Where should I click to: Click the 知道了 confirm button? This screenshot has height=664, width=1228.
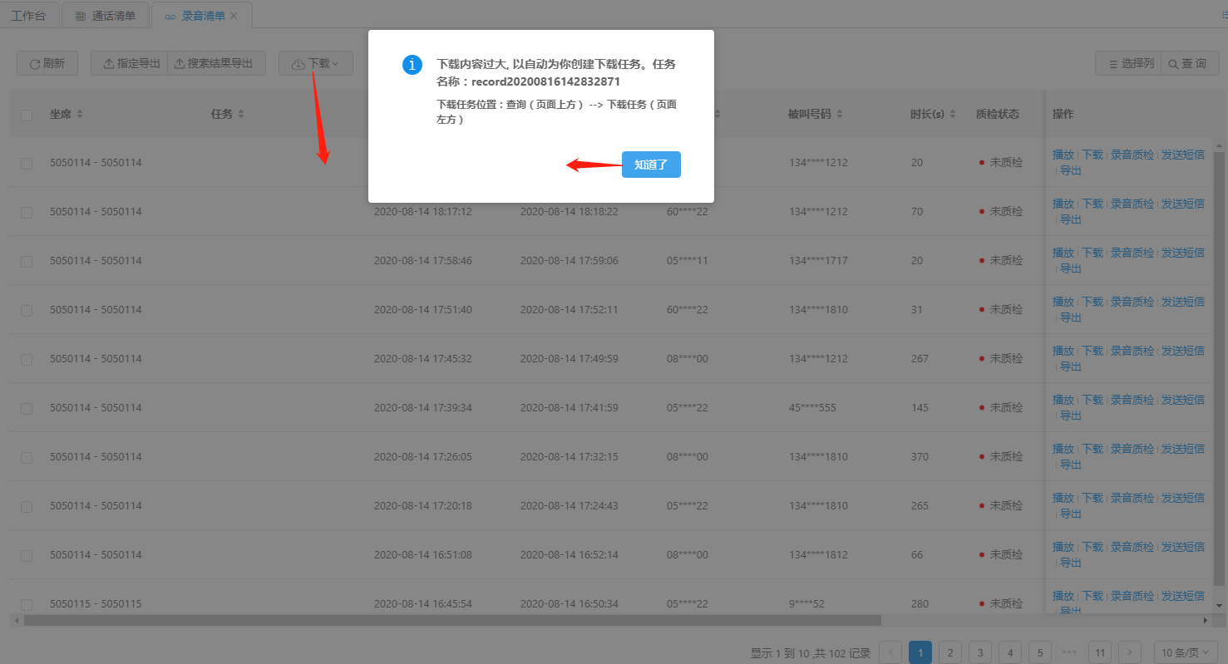pos(651,165)
